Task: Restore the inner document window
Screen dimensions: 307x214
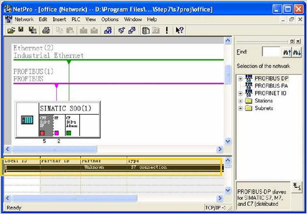Action: (x=291, y=20)
